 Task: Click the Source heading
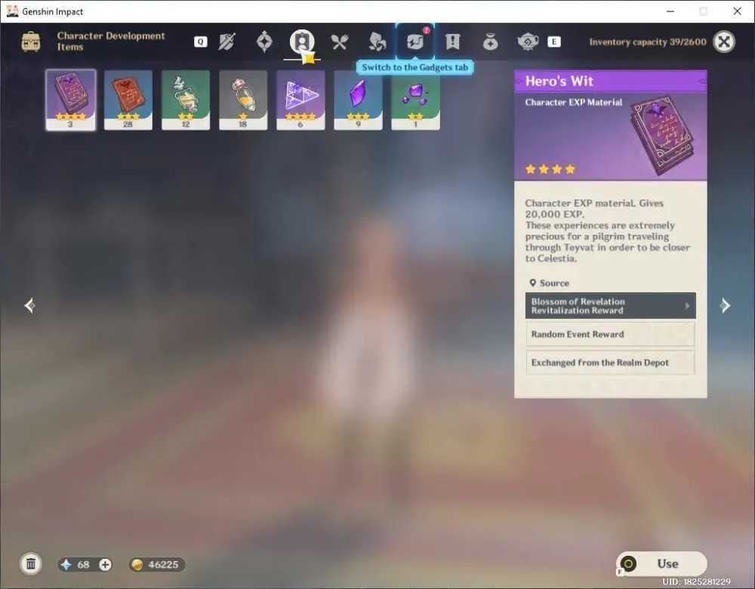point(553,283)
